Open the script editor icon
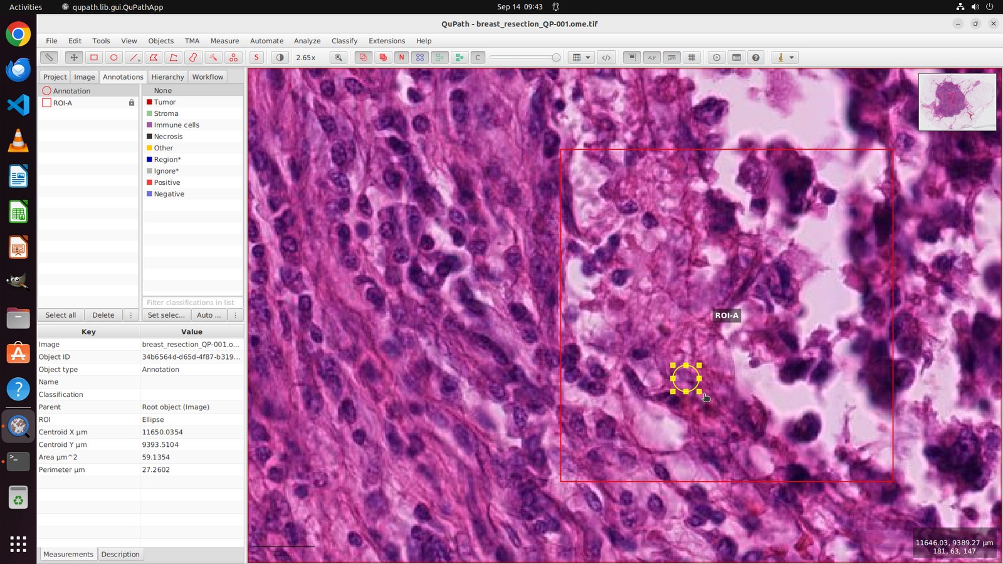This screenshot has height=564, width=1003. (606, 58)
